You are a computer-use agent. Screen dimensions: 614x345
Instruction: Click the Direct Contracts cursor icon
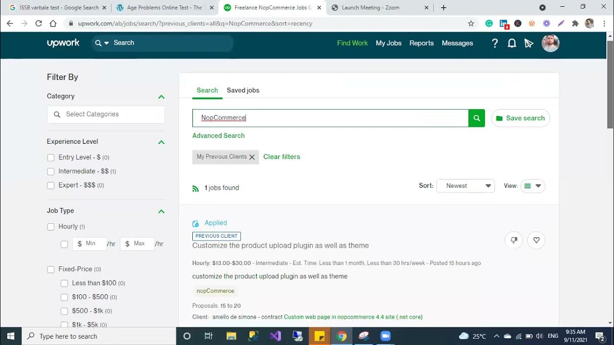click(529, 44)
